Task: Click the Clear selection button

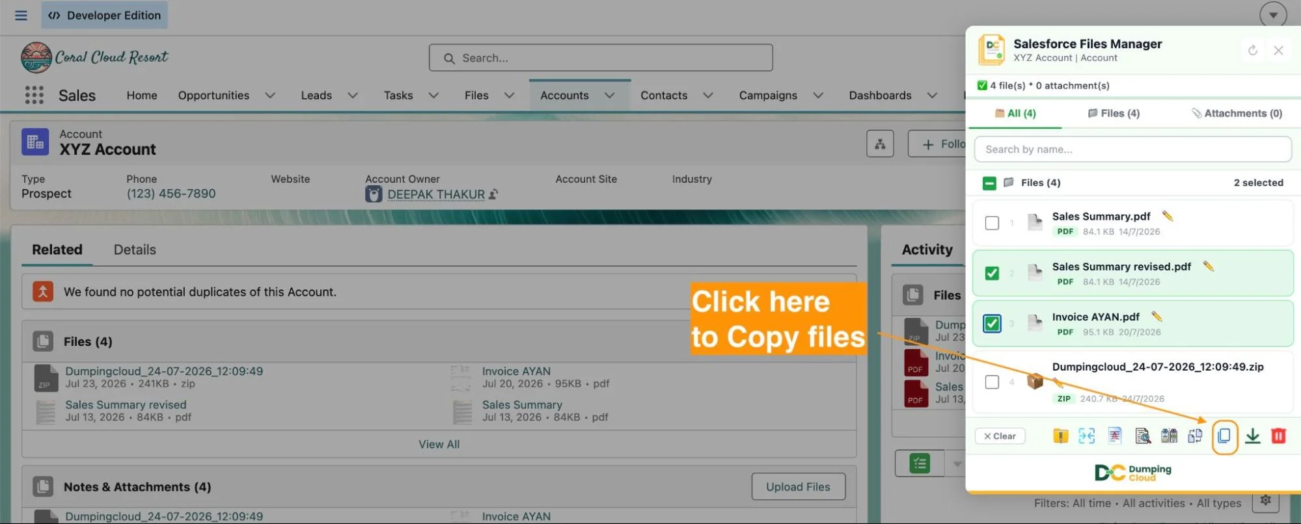Action: point(1000,436)
